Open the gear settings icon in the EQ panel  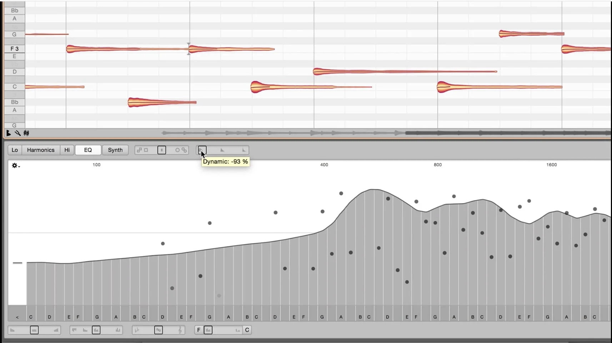point(14,166)
